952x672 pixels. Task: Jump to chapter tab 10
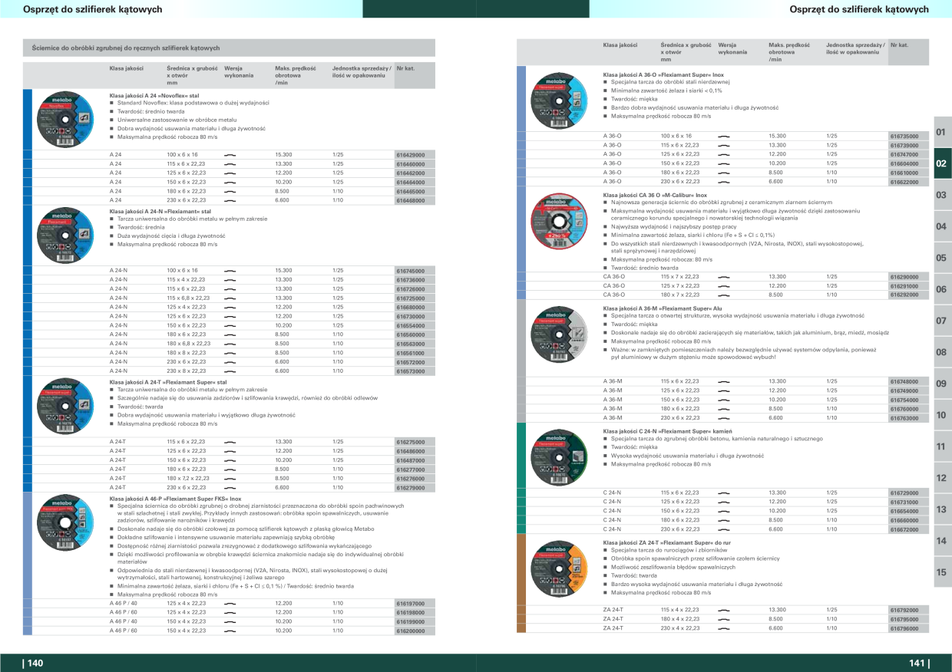pos(941,415)
